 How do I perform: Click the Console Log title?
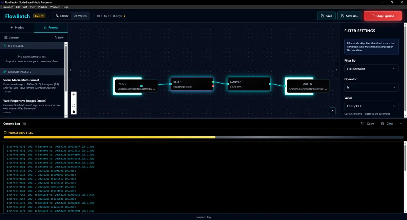[12, 124]
